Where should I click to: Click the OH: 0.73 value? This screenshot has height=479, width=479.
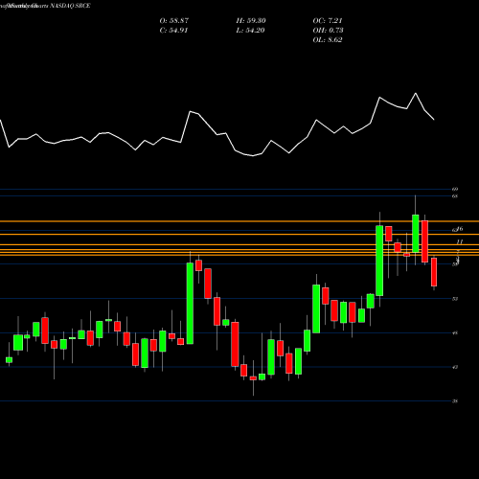coord(328,31)
